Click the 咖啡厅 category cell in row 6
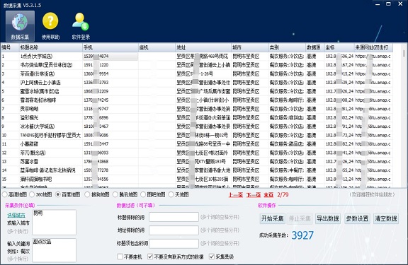The image size is (408, 265). click(287, 100)
